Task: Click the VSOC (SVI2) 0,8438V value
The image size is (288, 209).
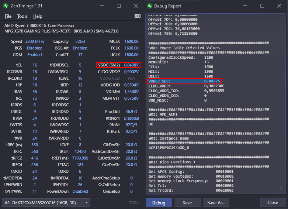Action: [131, 65]
